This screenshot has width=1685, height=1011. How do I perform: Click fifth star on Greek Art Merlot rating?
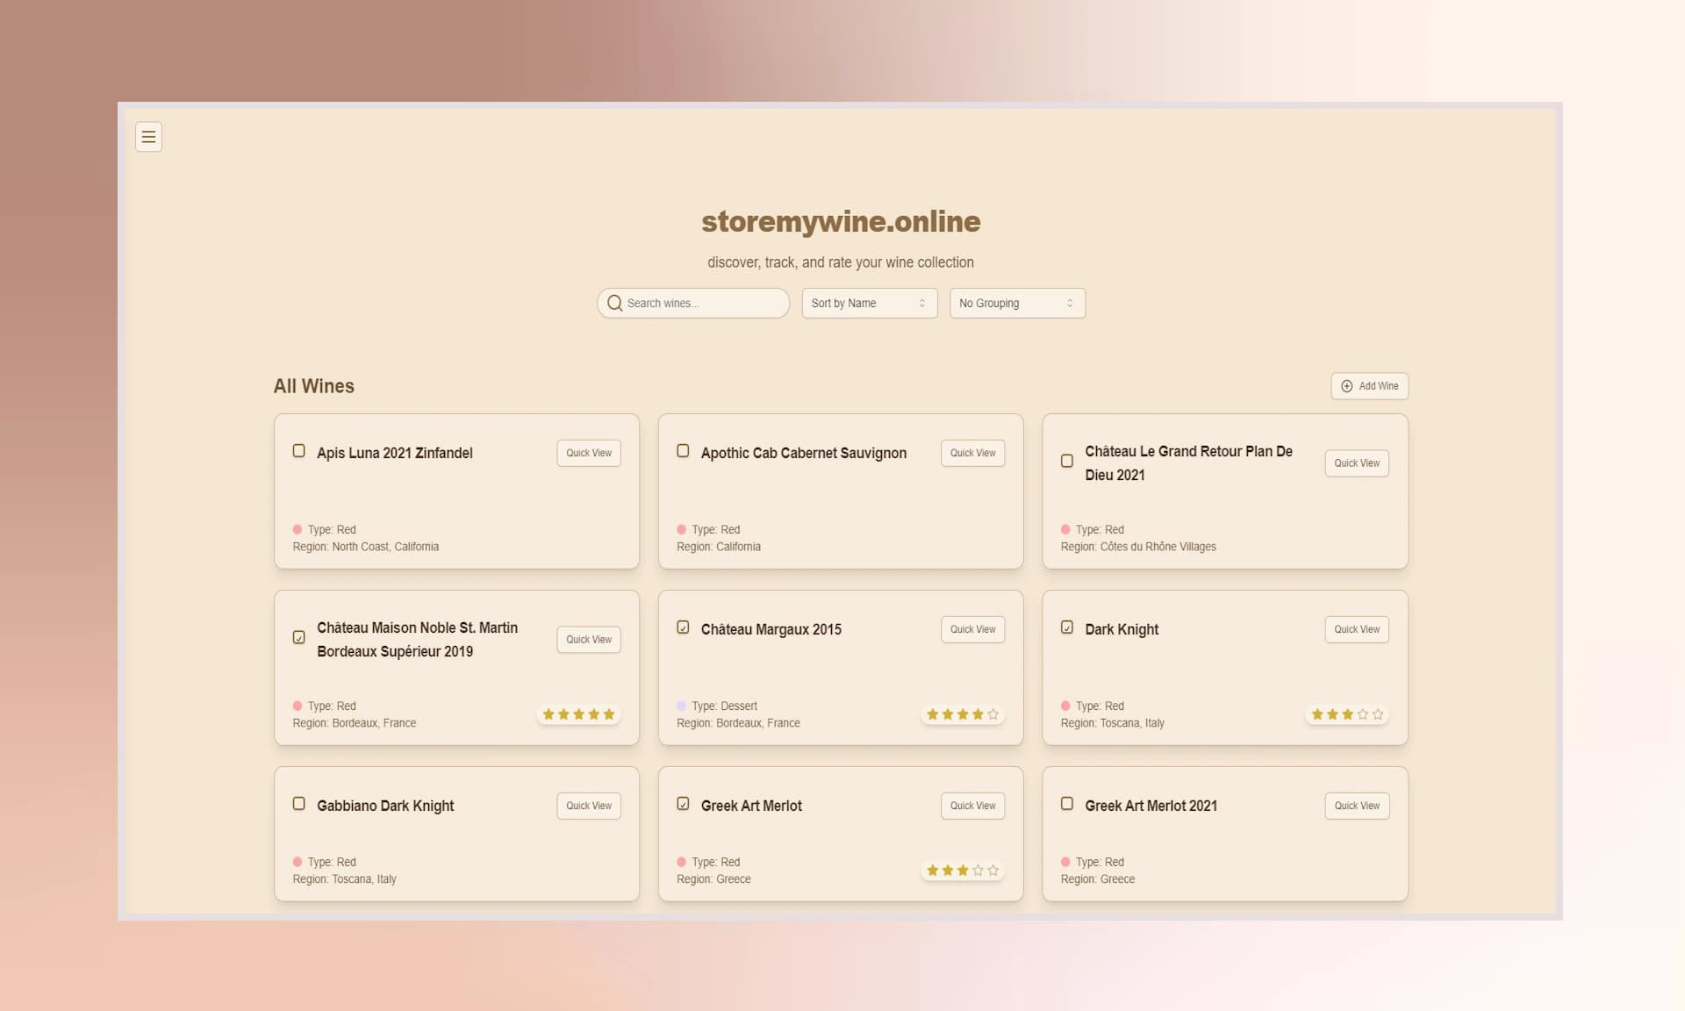(x=993, y=871)
